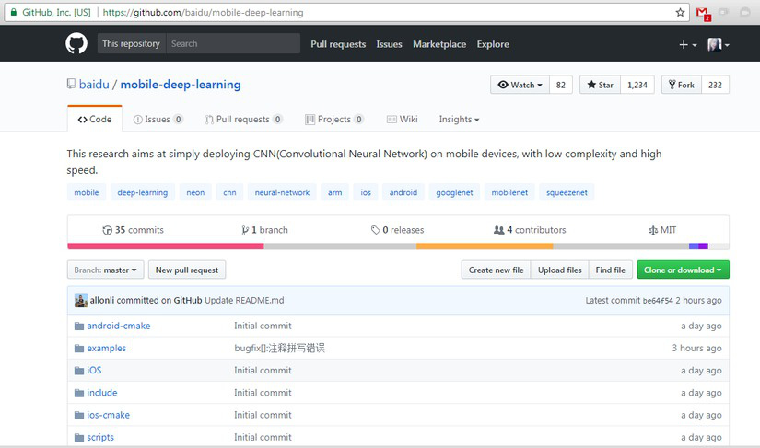Click the orange language bar segment
The height and width of the screenshot is (448, 760).
click(485, 247)
